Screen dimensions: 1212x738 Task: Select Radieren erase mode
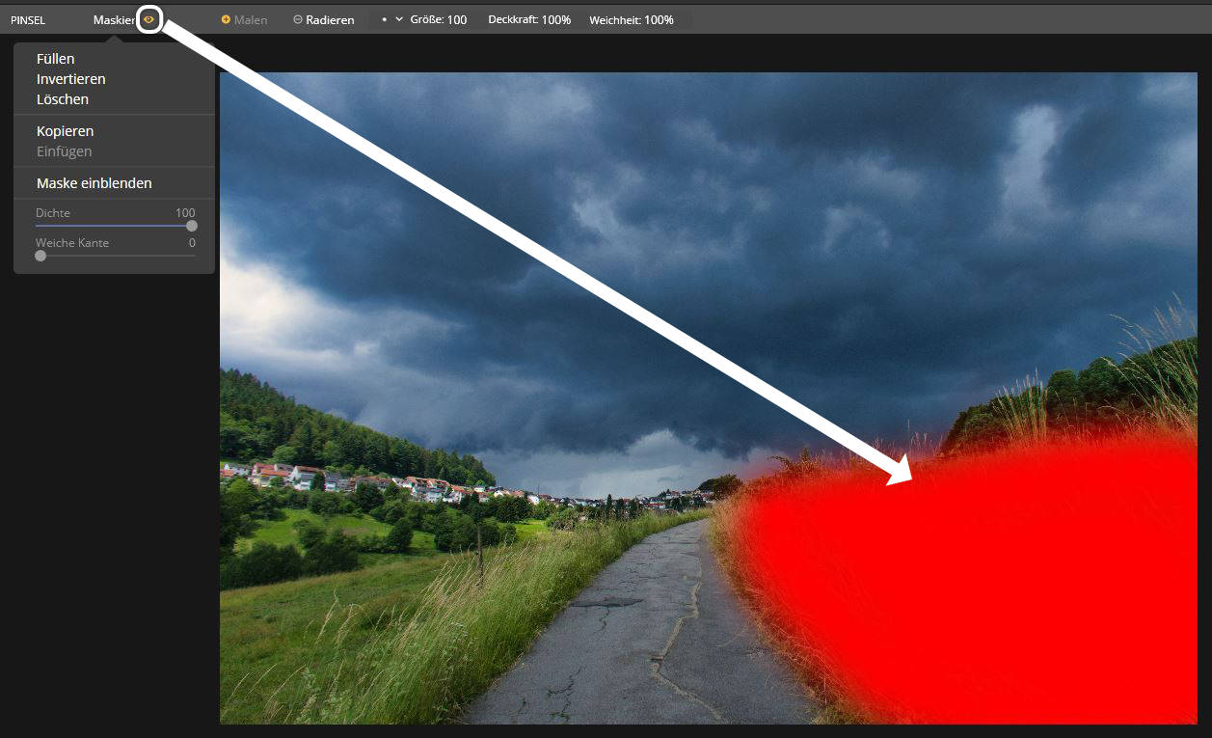tap(324, 19)
